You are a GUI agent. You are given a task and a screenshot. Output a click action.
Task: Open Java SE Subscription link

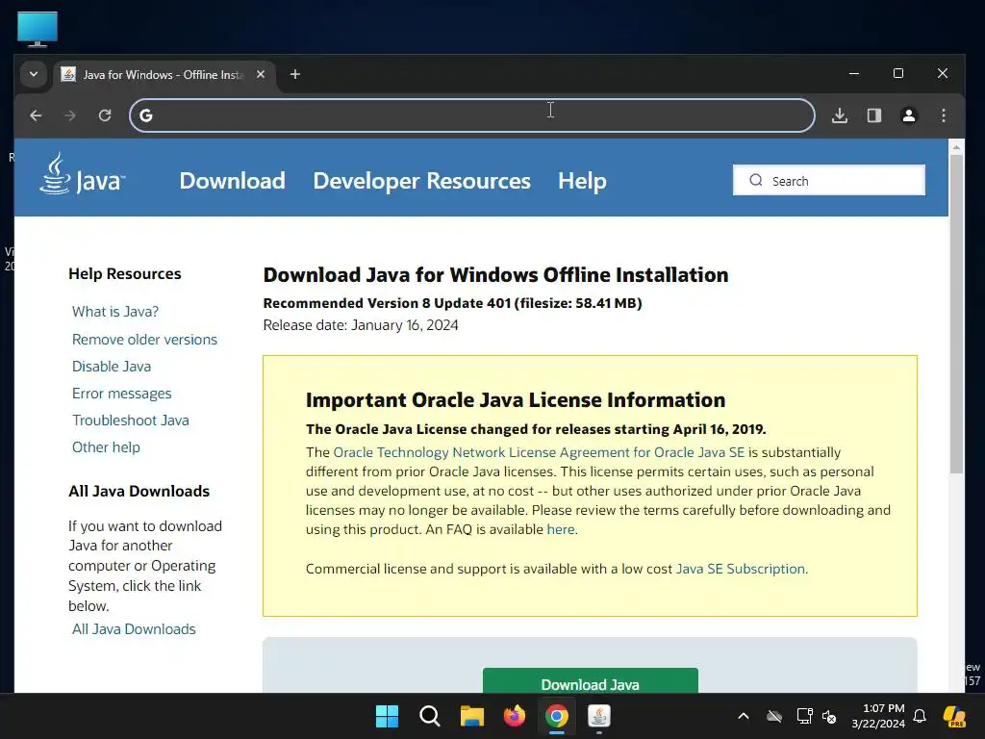point(740,569)
